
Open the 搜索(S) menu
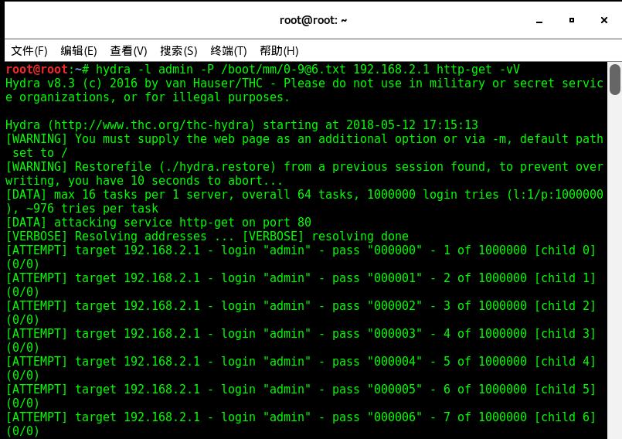pos(178,51)
